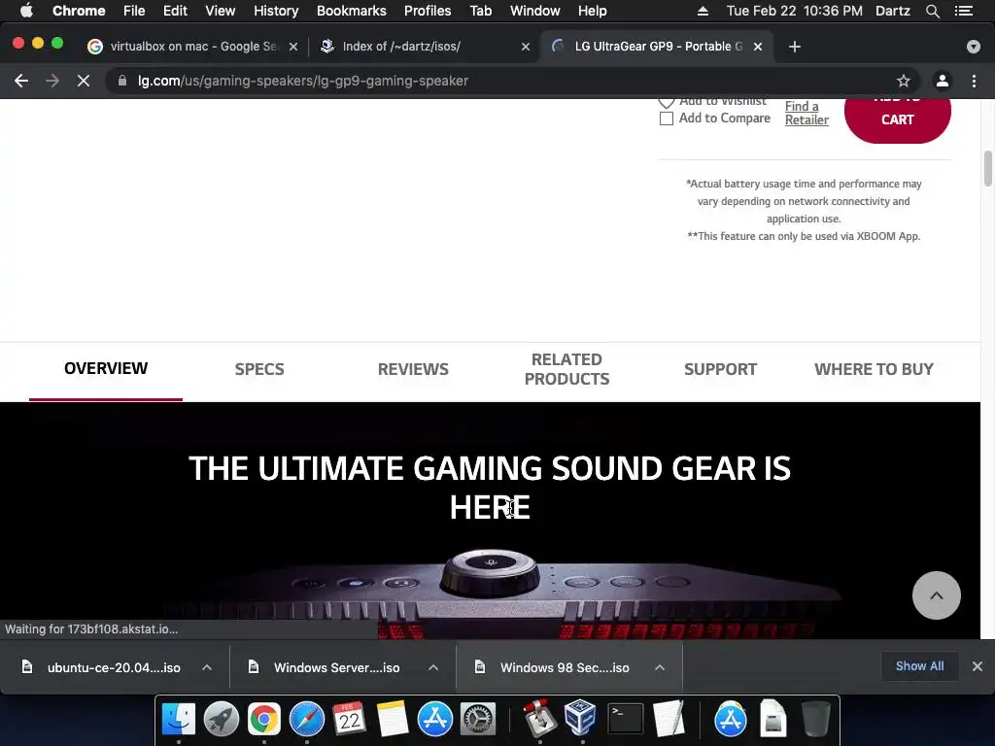This screenshot has width=995, height=746.
Task: Open Calendar showing 22 in Dock
Action: click(x=350, y=719)
